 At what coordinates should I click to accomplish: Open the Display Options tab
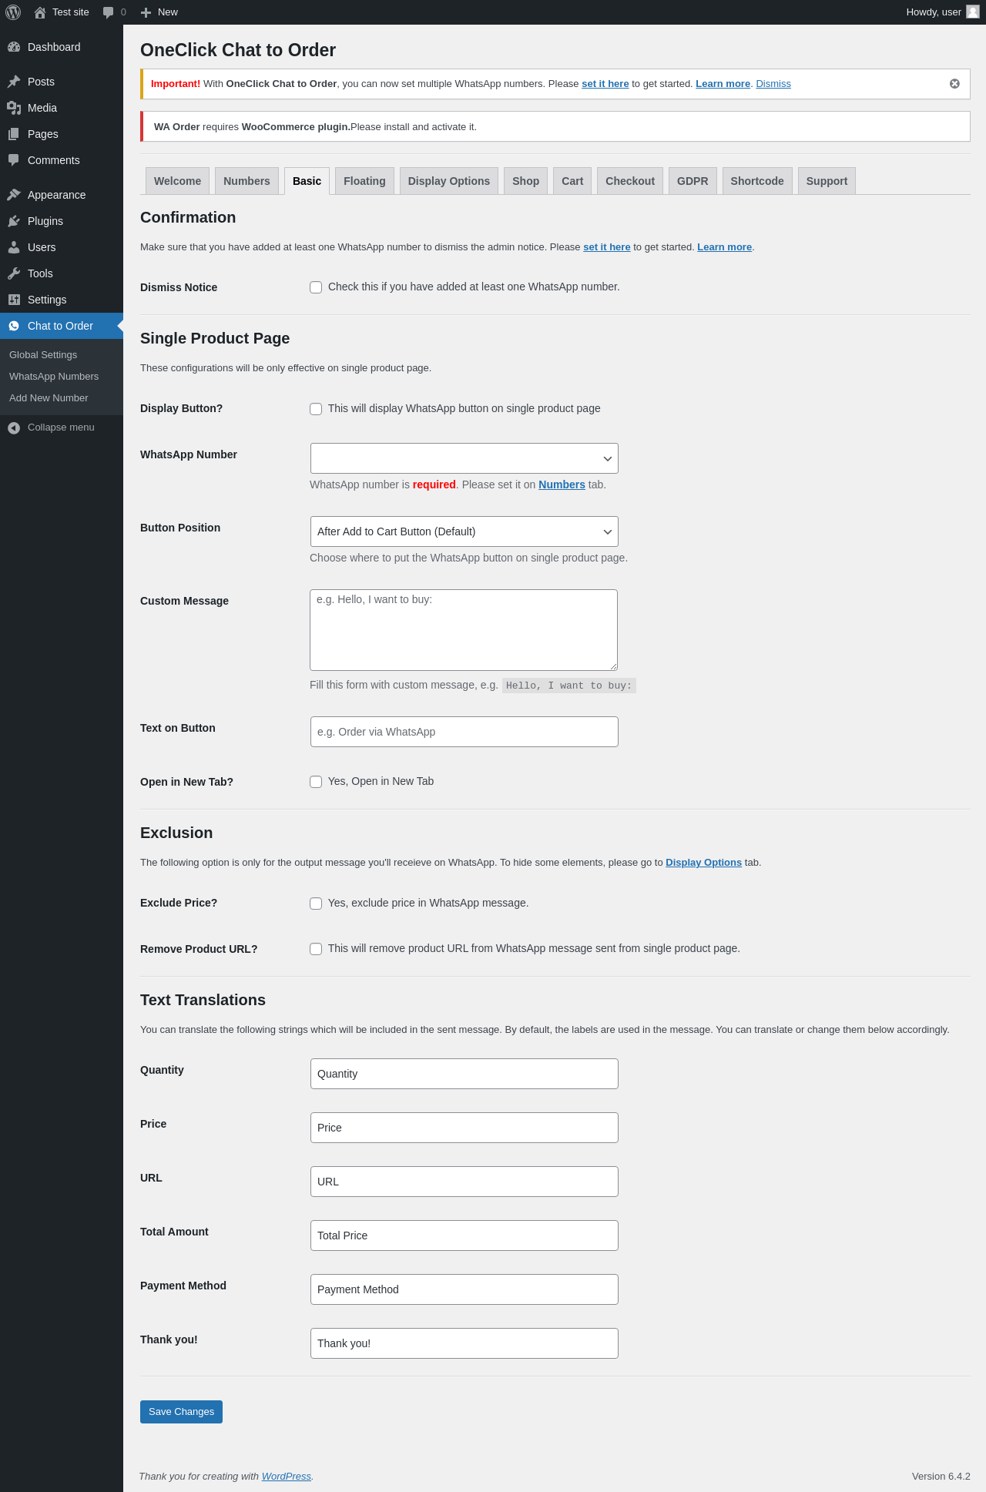449,181
